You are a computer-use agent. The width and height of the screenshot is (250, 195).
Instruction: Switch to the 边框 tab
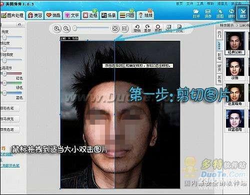(x=90, y=15)
